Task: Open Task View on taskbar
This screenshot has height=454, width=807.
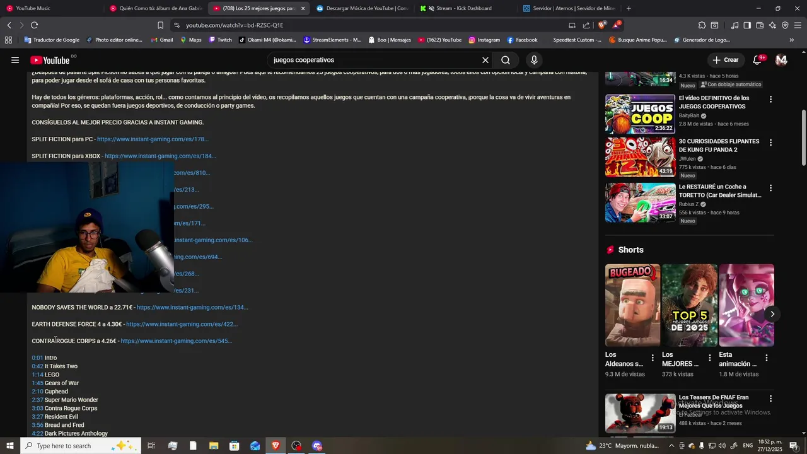Action: (x=151, y=446)
